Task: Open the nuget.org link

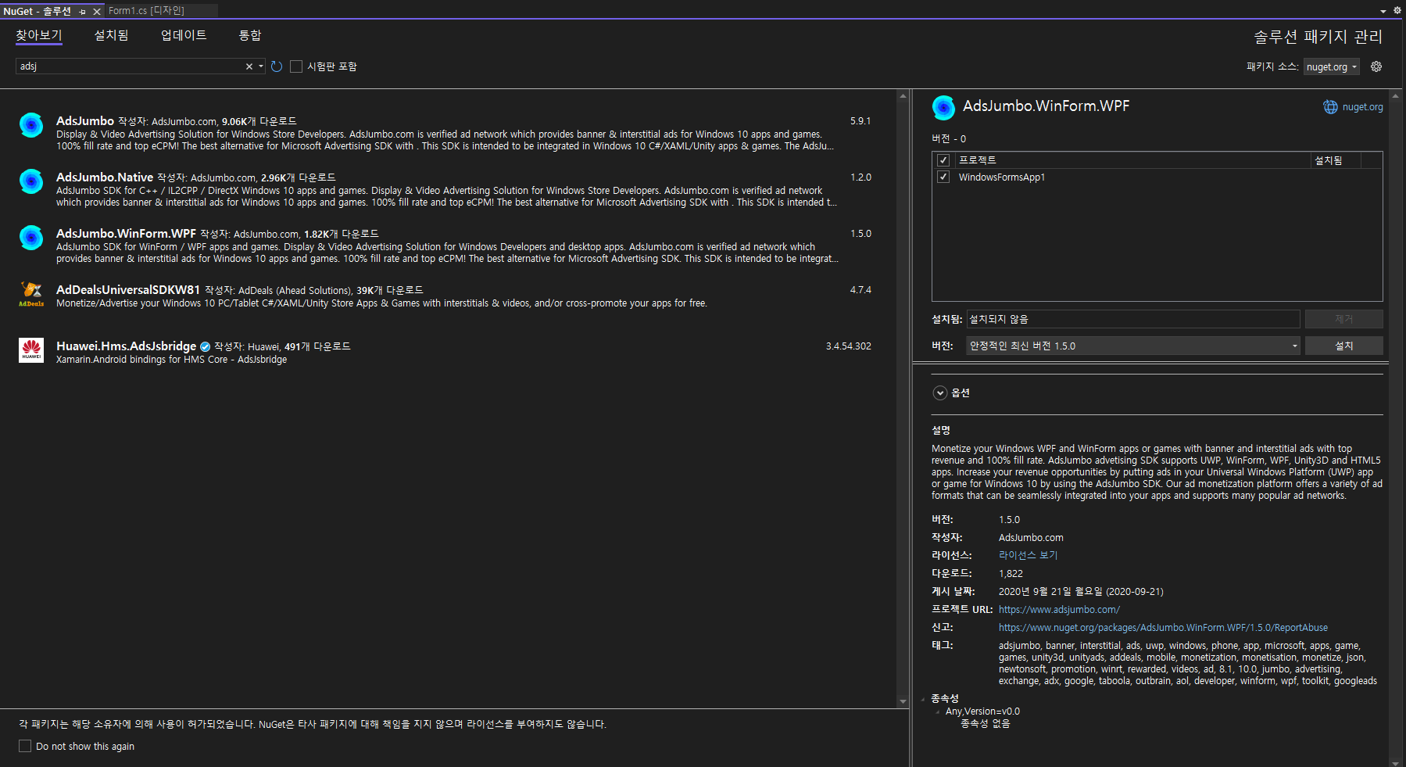Action: click(x=1362, y=107)
